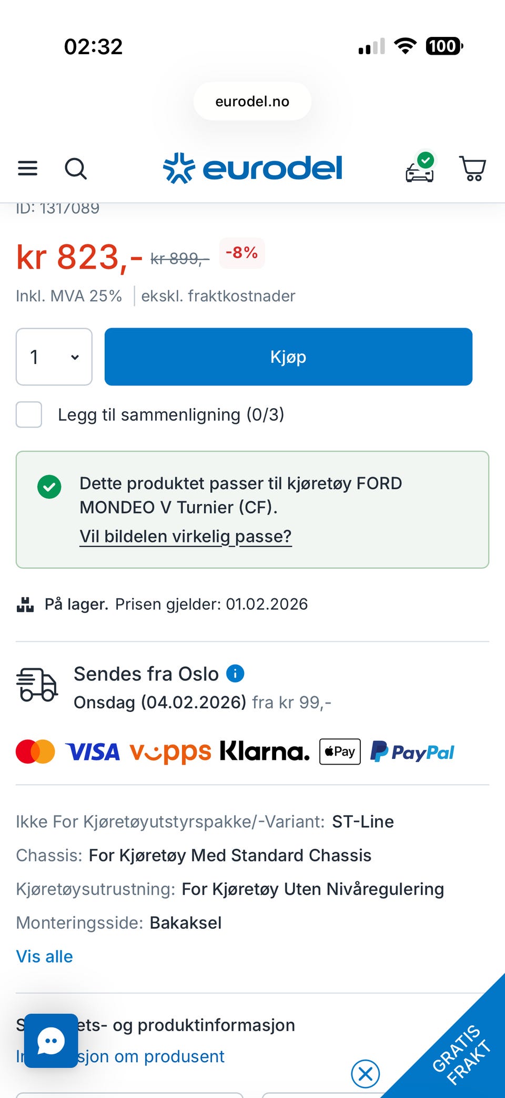Viewport: 505px width, 1098px height.
Task: Tap the Vipps payment logo
Action: coord(170,752)
